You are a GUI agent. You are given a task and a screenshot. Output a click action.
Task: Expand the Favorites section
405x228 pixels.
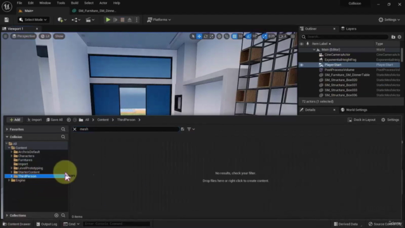tap(7, 129)
